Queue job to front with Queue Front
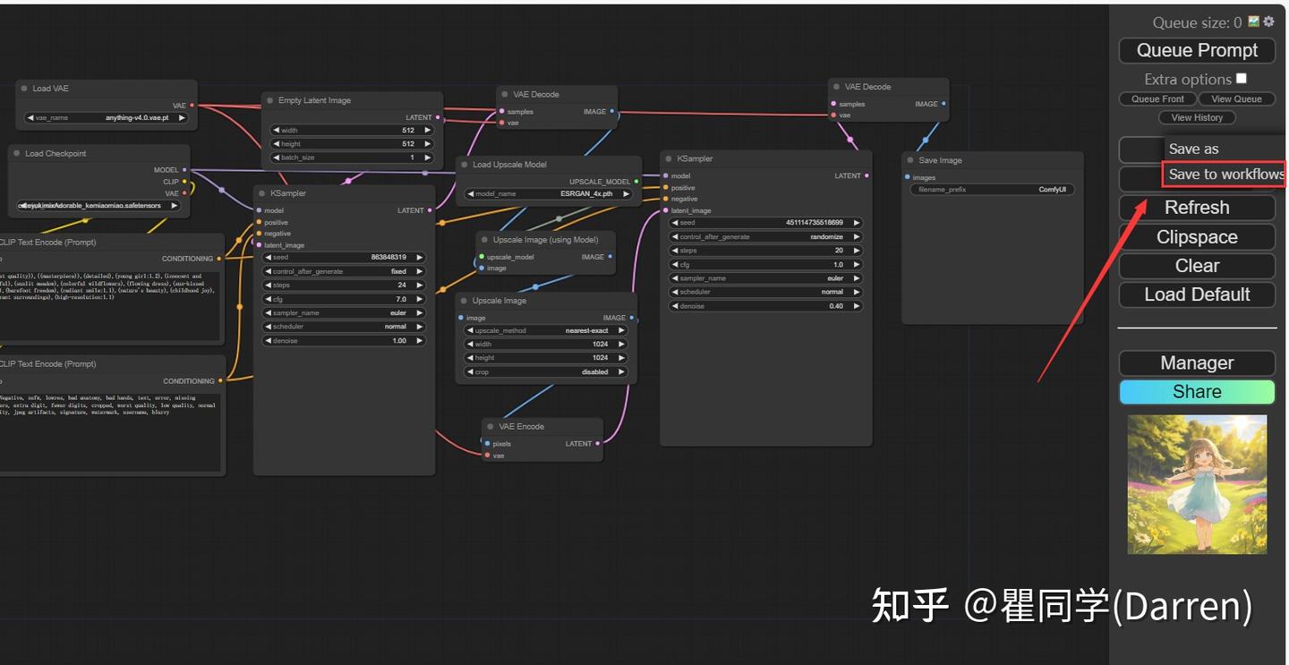1289x665 pixels. (1157, 98)
